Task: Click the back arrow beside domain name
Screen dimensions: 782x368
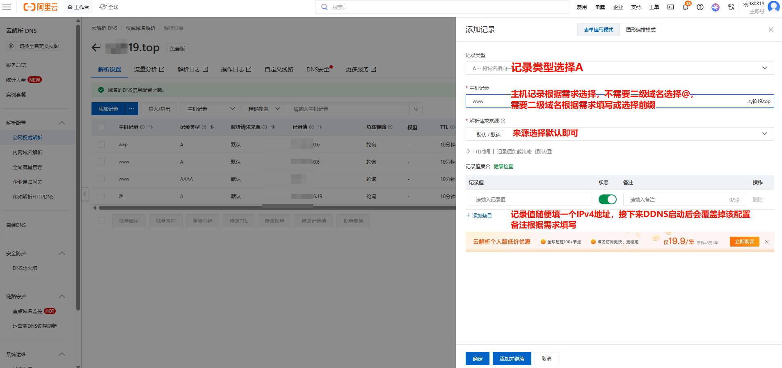Action: pyautogui.click(x=96, y=48)
